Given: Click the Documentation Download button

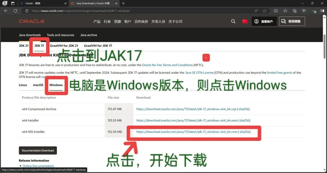Looking at the screenshot, I should (x=38, y=151).
